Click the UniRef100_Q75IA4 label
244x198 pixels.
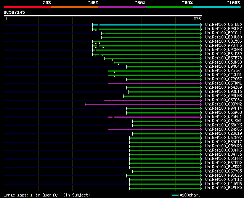point(223,71)
